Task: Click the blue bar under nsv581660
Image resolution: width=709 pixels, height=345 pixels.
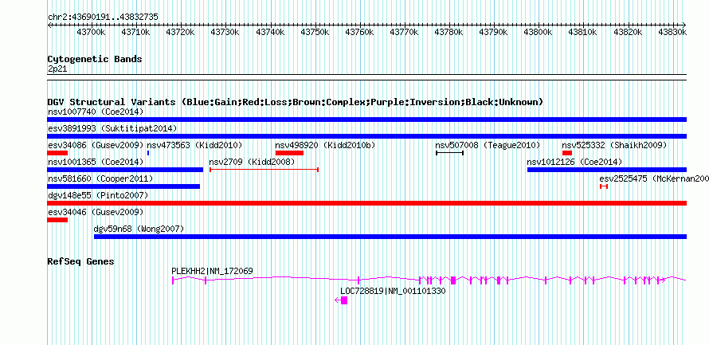Action: click(x=123, y=186)
